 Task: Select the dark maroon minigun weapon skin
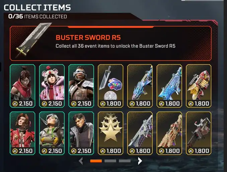coord(199,133)
